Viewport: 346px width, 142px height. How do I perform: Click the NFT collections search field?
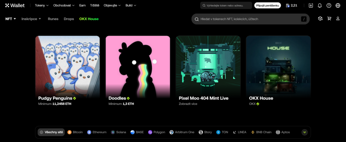250,19
